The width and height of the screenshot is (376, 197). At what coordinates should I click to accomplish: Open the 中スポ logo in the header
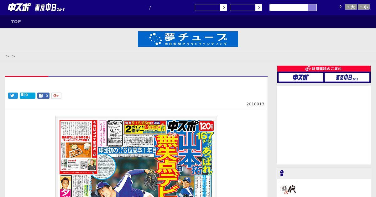click(x=19, y=7)
